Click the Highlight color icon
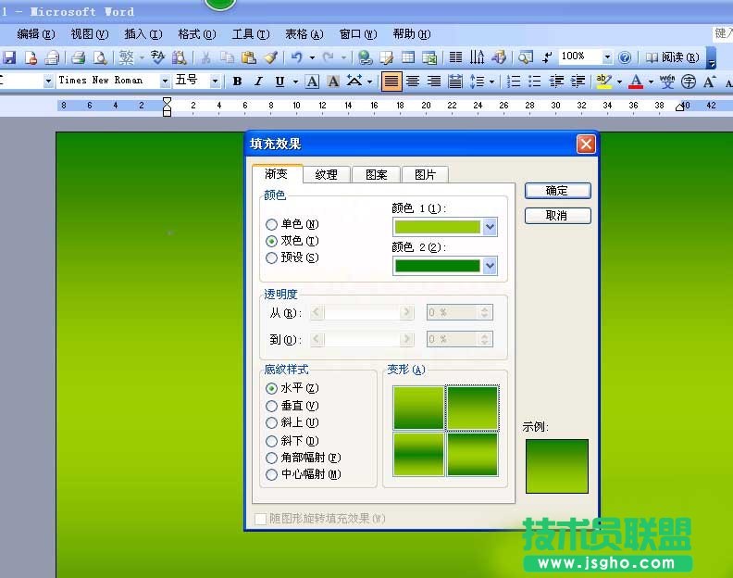Viewport: 733px width, 578px height. tap(604, 82)
